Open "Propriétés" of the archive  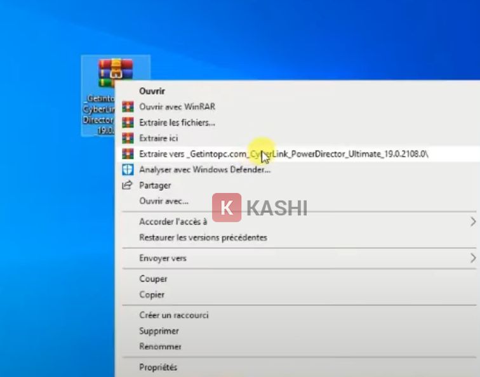[x=158, y=367]
